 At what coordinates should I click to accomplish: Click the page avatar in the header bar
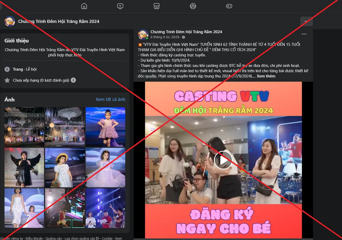pos(10,21)
